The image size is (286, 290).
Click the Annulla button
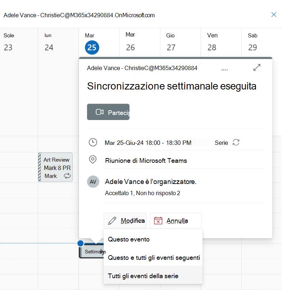(176, 221)
